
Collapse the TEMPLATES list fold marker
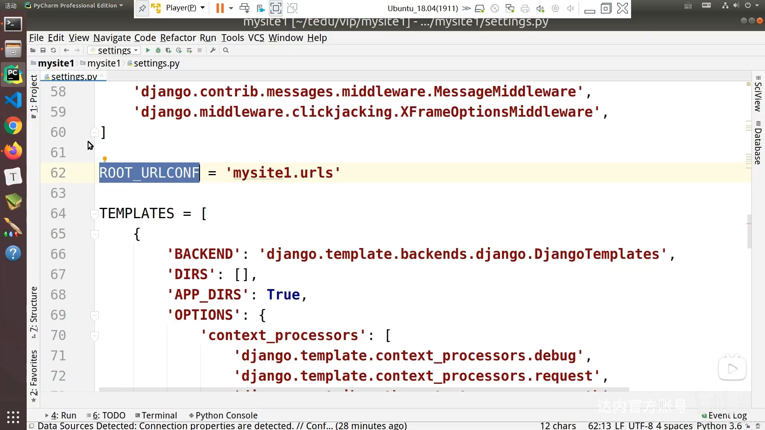[94, 214]
